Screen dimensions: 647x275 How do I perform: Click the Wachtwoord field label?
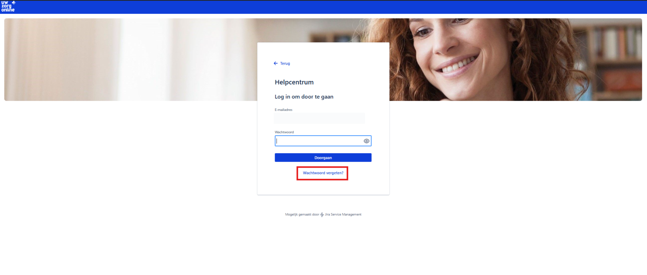[x=284, y=132]
